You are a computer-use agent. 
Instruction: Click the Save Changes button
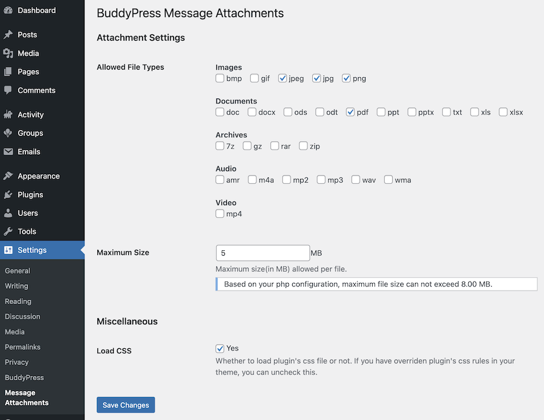(x=126, y=405)
